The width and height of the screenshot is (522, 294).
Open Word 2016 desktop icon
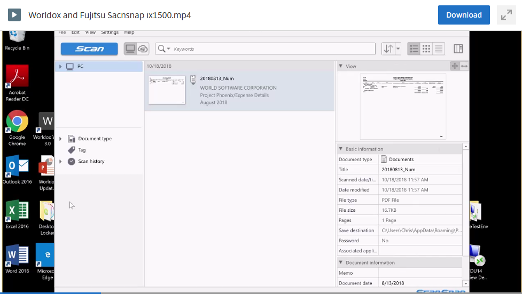pyautogui.click(x=17, y=259)
